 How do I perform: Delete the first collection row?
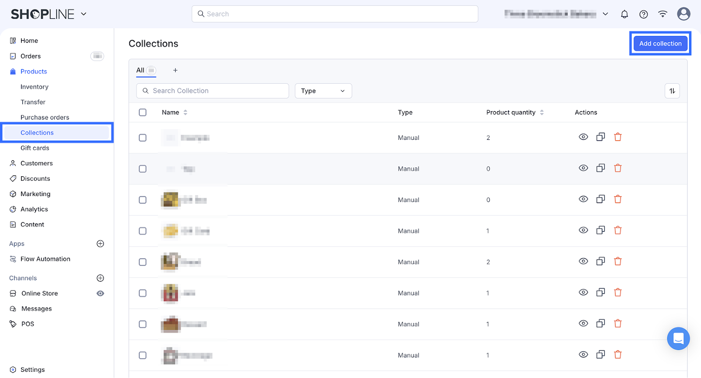(x=618, y=137)
